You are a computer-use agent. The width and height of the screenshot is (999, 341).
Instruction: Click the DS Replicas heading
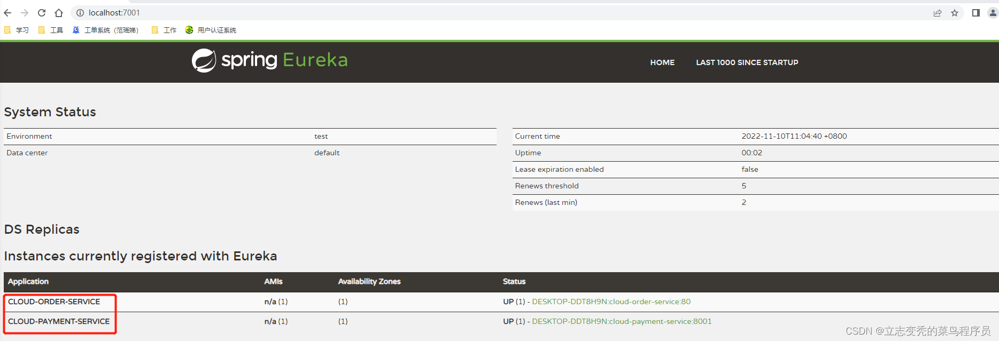click(x=42, y=229)
